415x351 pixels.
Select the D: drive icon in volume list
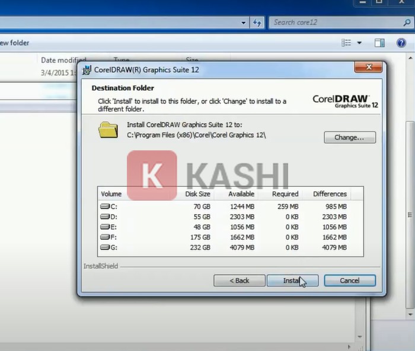click(106, 216)
